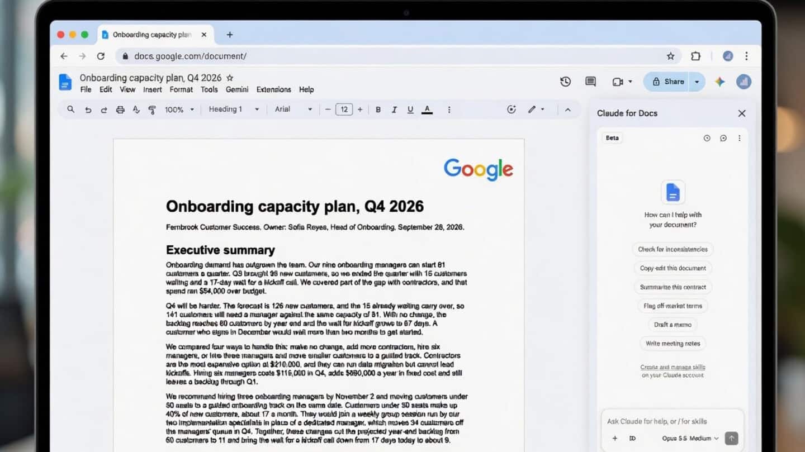This screenshot has width=805, height=452.
Task: Start a video call from the camera icon
Action: point(617,82)
